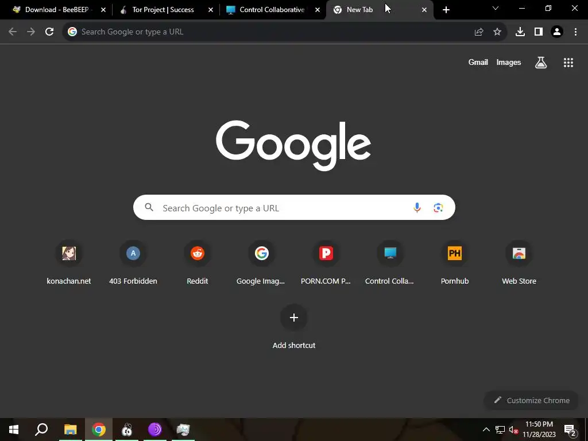The width and height of the screenshot is (588, 441).
Task: Open Tor Browser from the taskbar
Action: click(155, 430)
